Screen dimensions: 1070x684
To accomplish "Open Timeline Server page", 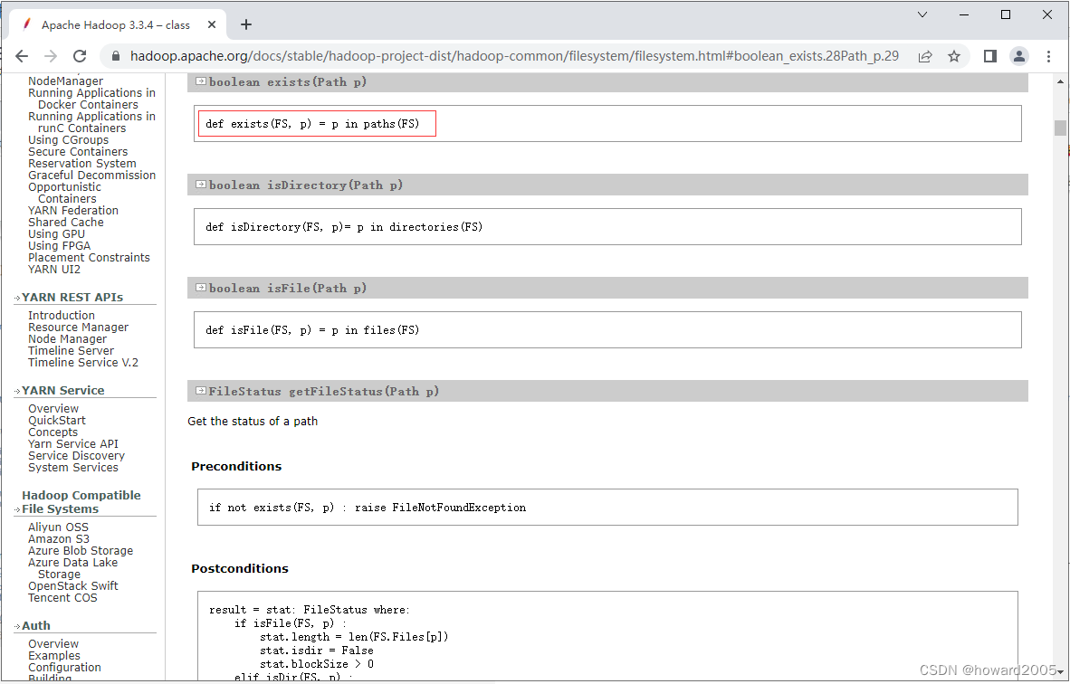I will point(71,350).
